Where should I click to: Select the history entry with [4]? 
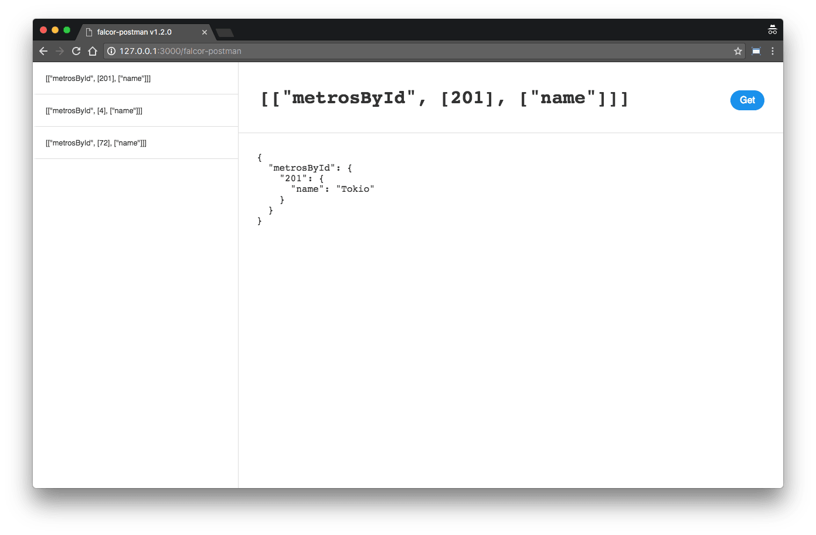(x=135, y=111)
